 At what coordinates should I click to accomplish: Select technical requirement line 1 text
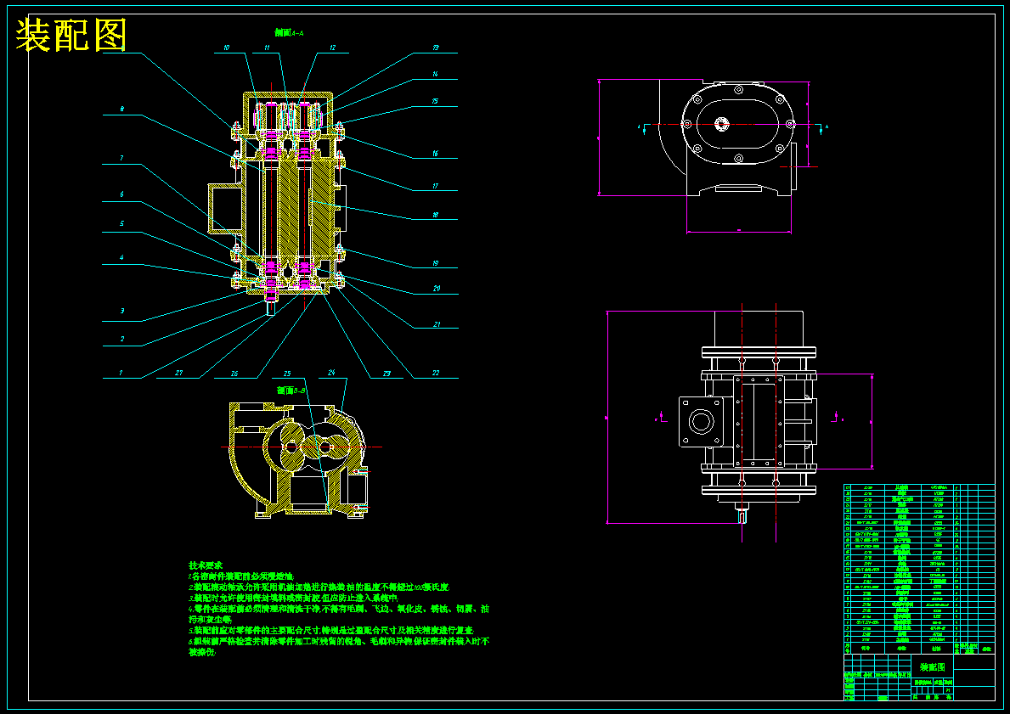[x=241, y=576]
